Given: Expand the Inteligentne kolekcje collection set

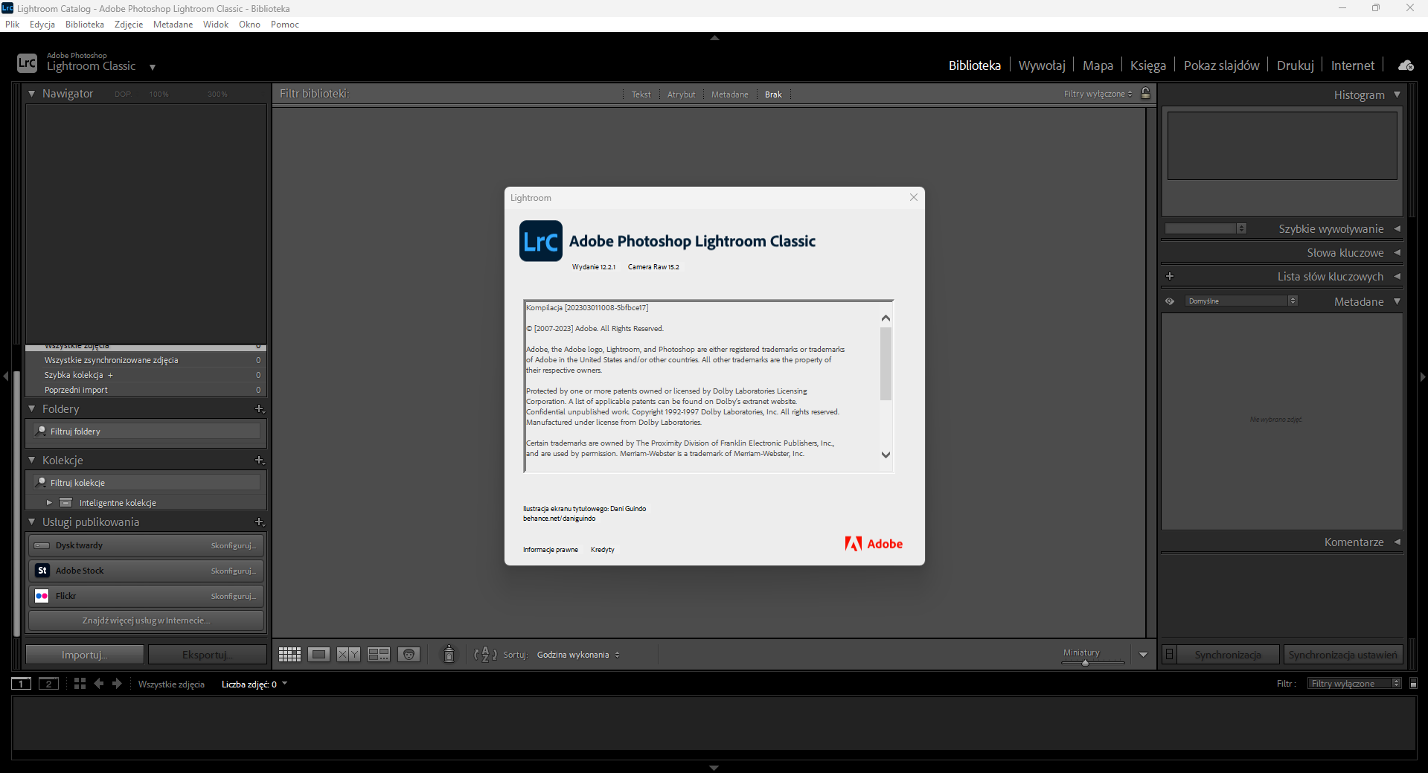Looking at the screenshot, I should point(49,503).
